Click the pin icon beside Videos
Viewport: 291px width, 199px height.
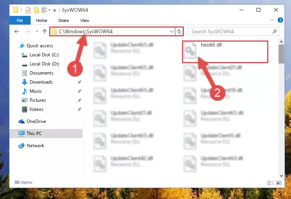79,109
